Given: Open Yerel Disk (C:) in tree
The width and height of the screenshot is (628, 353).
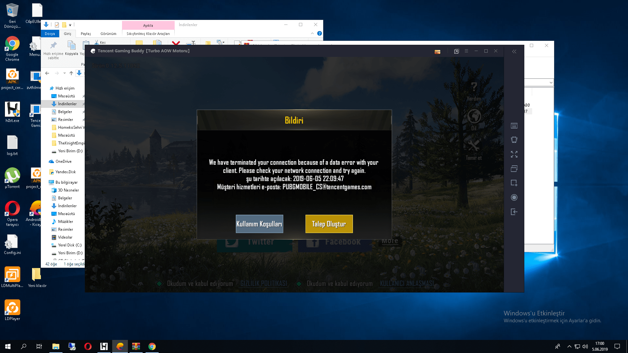Looking at the screenshot, I should pos(67,245).
